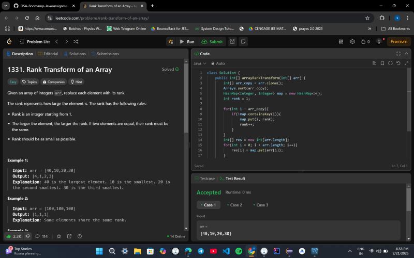The height and width of the screenshot is (258, 414).
Task: Reset code to default with revert icon
Action: [x=398, y=63]
